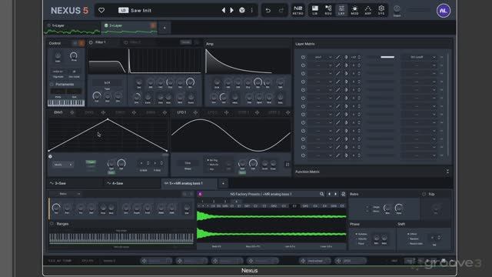Go to next sample in oscillator browser
This screenshot has height=277, width=492.
[336, 194]
